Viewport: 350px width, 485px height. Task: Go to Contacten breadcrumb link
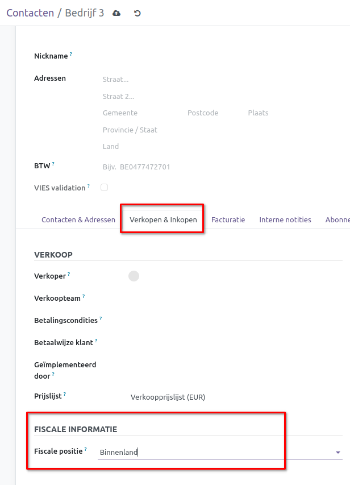(30, 13)
